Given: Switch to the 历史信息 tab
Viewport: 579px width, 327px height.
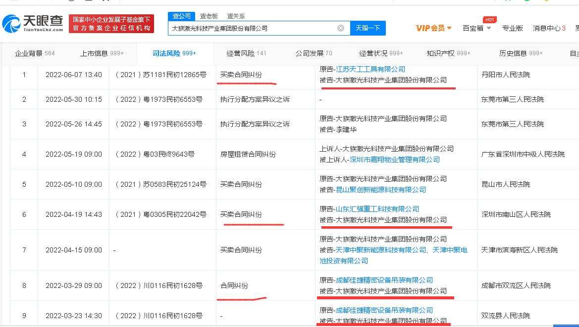Looking at the screenshot, I should tap(521, 53).
